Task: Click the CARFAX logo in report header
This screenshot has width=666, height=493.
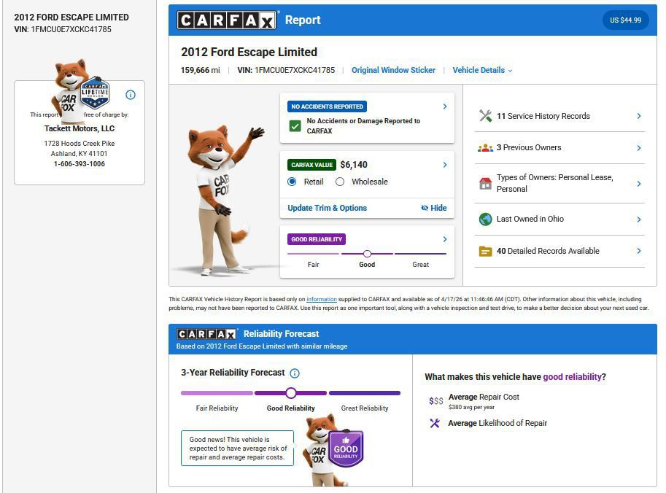Action: tap(226, 20)
